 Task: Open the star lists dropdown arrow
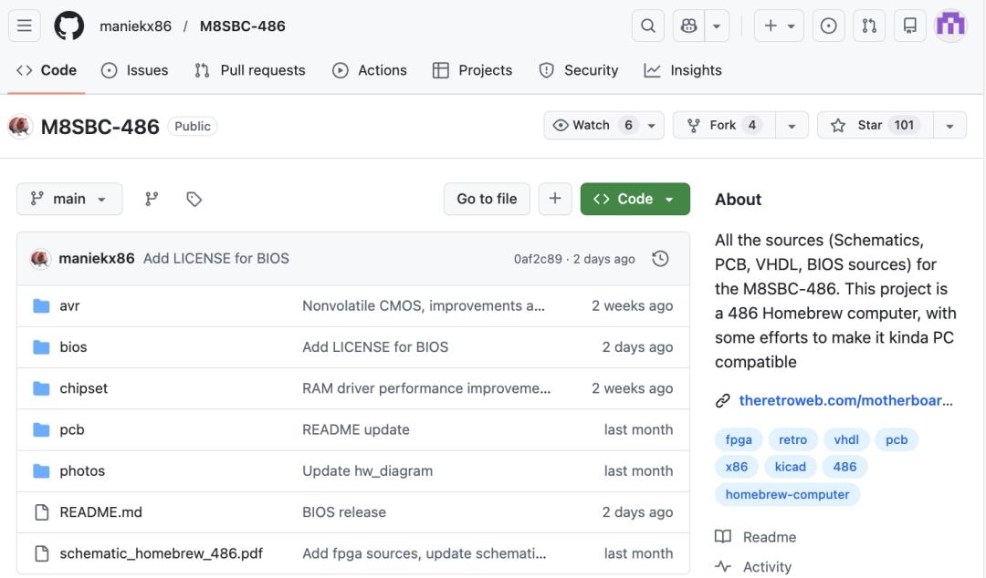(x=950, y=126)
